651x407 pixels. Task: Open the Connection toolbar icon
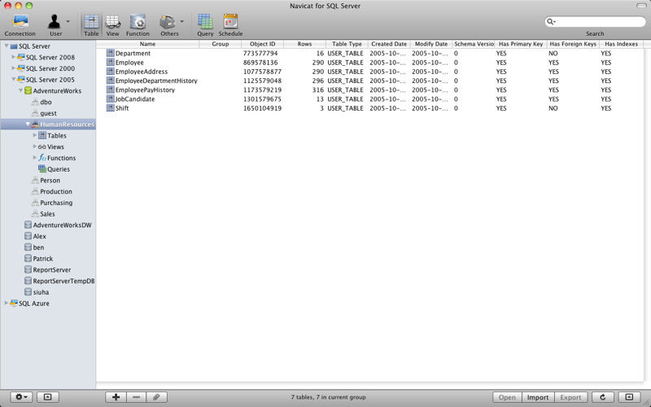click(x=20, y=22)
